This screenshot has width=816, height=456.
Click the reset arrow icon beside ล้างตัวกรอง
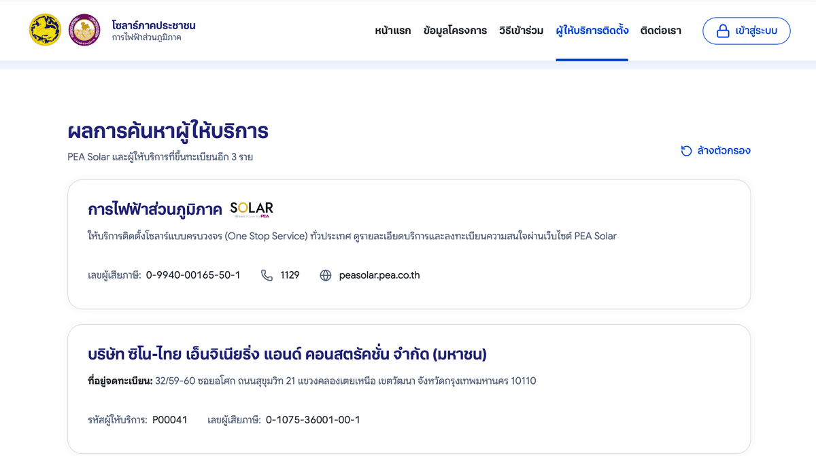tap(687, 150)
